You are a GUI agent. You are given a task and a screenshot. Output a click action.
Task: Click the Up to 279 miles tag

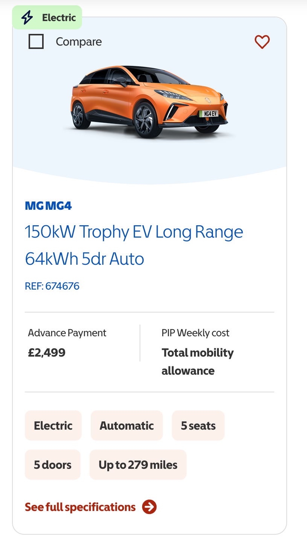coord(138,465)
